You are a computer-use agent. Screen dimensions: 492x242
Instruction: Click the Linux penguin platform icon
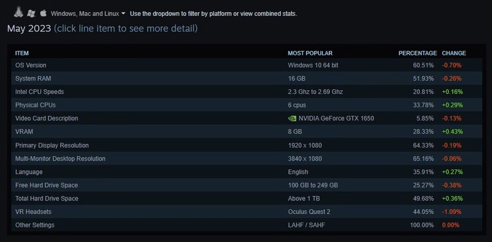click(19, 12)
